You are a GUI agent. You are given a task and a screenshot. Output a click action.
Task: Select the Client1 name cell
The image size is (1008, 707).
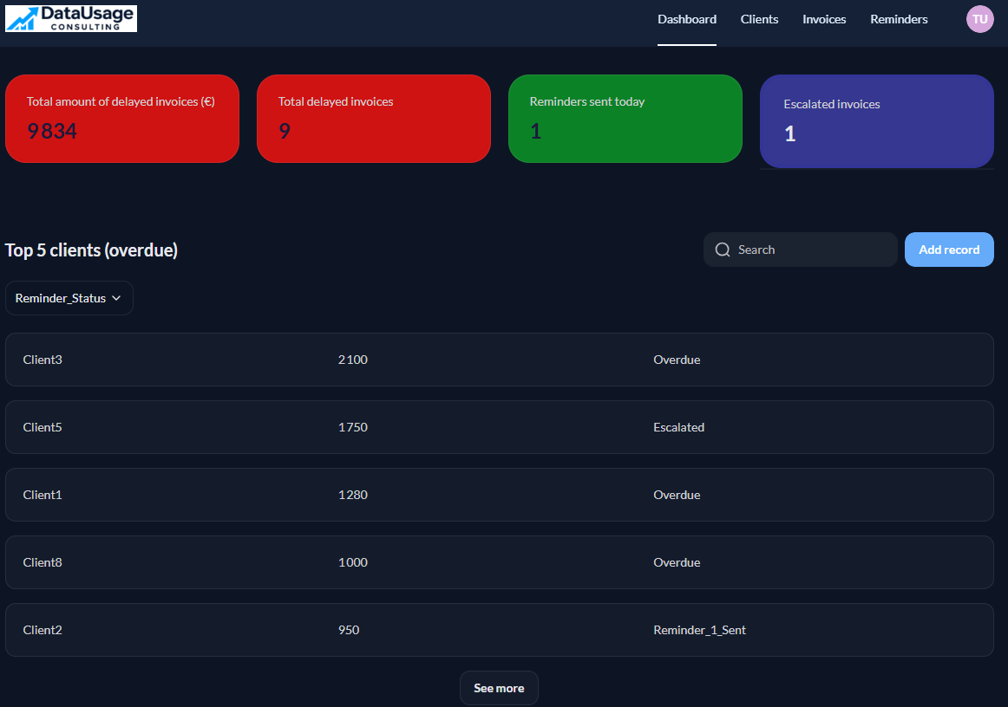[x=43, y=495]
